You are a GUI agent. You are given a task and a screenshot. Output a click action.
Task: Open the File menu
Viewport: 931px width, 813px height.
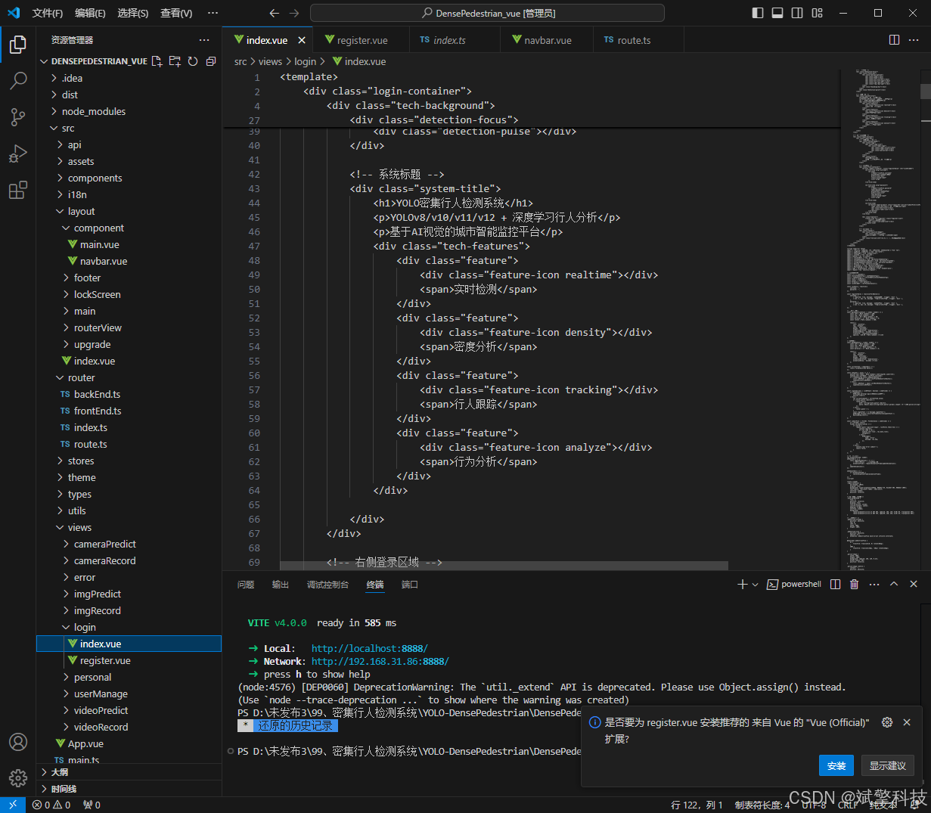click(x=48, y=13)
